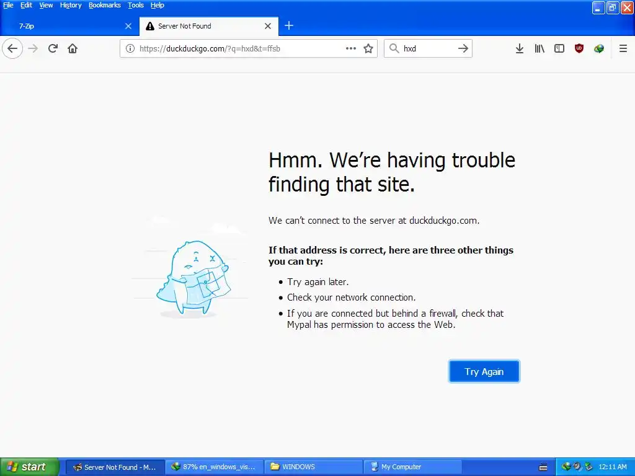
Task: Open the Help menu
Action: 157,5
